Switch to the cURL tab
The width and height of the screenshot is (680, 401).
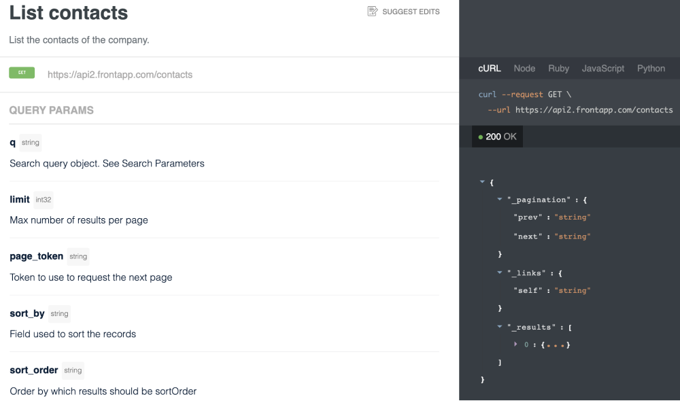click(490, 69)
